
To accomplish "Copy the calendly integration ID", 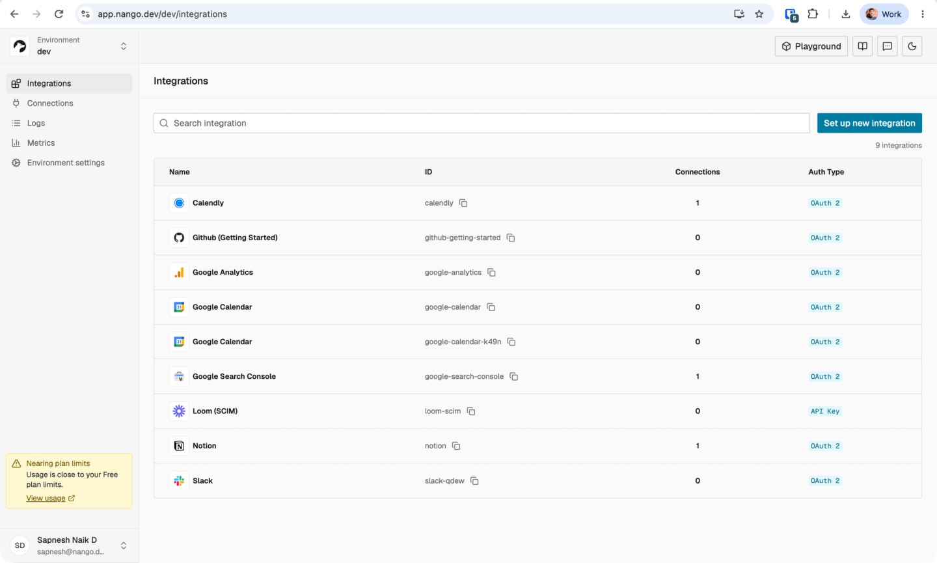I will point(463,203).
